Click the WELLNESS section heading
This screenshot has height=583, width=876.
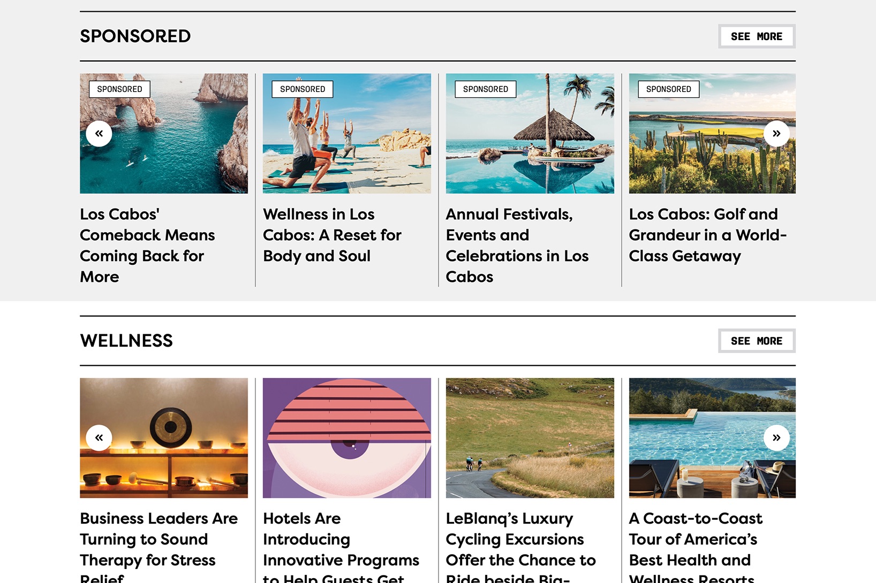pos(126,341)
